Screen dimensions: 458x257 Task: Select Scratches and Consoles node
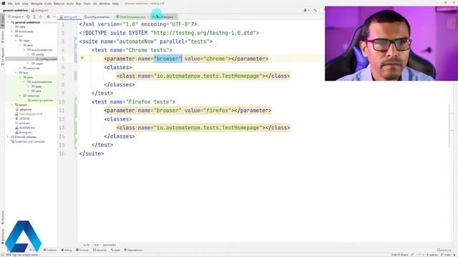[28, 141]
